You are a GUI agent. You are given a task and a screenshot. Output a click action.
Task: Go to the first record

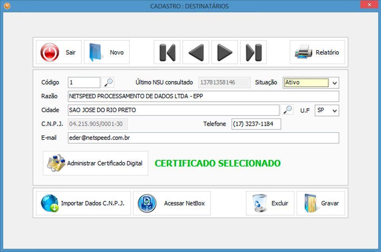click(x=167, y=52)
